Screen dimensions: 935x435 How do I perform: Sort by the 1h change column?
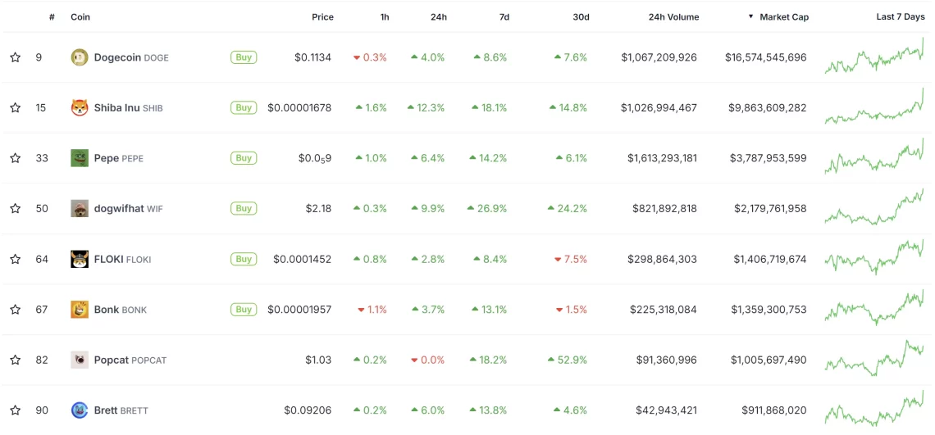click(385, 17)
